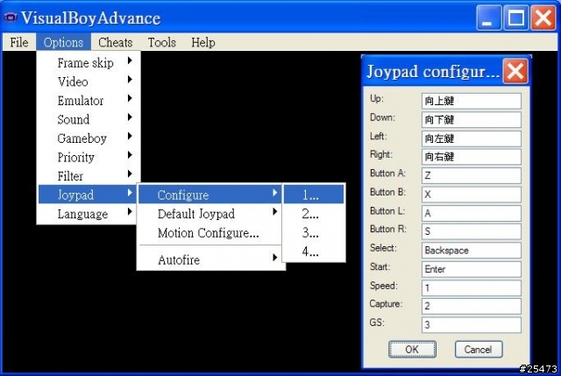Expand the Autofire submenu
561x376 pixels.
[210, 259]
